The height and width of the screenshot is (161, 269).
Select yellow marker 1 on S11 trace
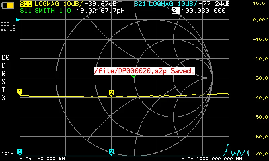point(20,92)
